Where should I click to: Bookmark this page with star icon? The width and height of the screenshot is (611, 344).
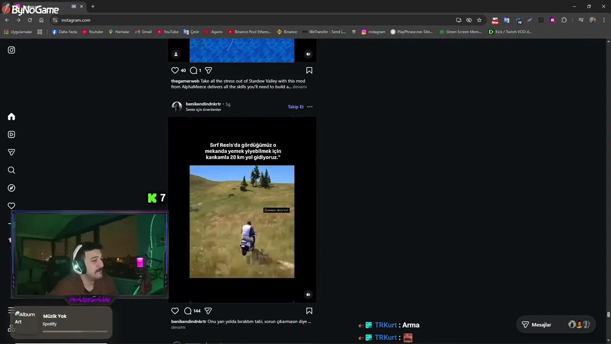pos(479,20)
